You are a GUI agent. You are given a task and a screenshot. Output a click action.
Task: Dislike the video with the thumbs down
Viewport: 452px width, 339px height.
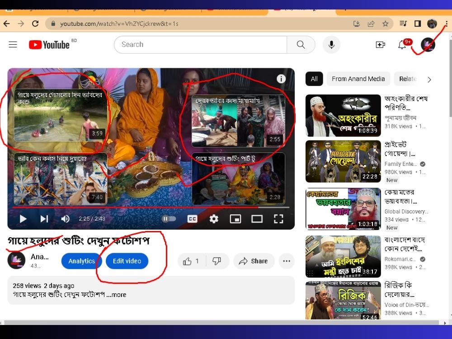click(x=217, y=261)
